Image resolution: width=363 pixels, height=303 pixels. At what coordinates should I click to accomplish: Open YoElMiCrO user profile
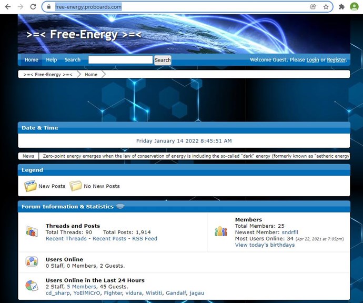coord(87,293)
